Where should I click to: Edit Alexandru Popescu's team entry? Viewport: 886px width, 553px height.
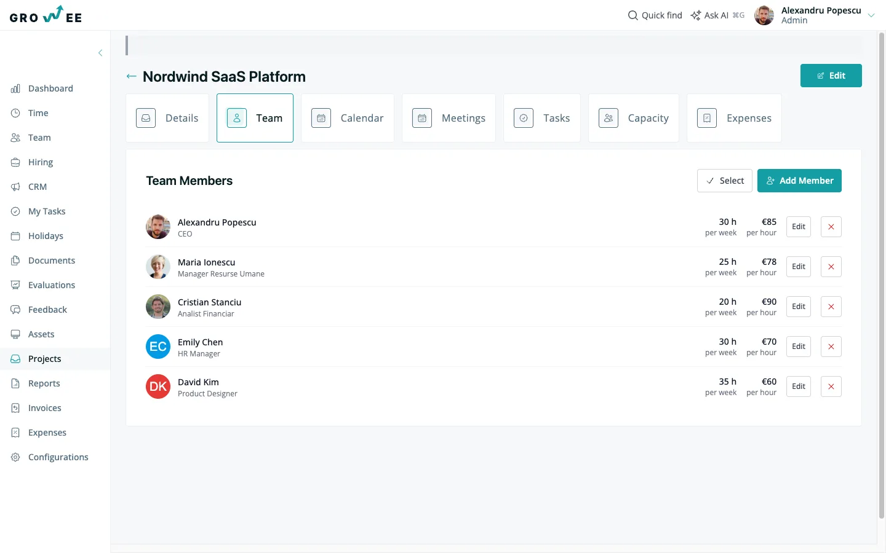point(799,227)
